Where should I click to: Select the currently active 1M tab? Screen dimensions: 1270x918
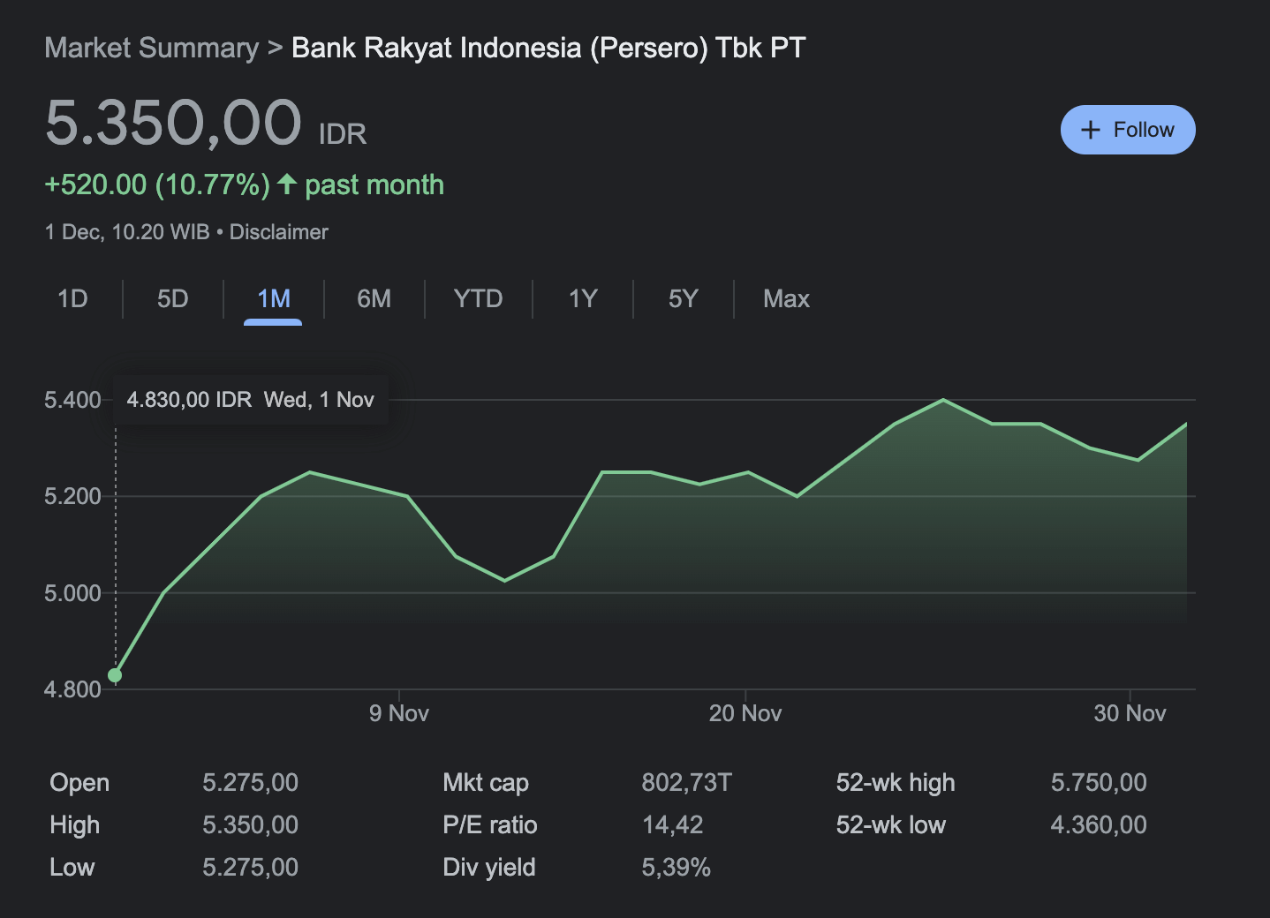273,299
